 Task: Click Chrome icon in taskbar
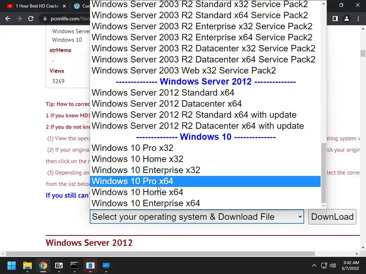(x=43, y=265)
